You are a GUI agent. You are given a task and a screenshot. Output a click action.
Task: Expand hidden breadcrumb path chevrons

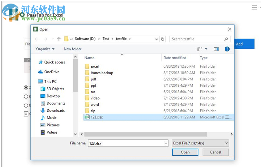71,39
